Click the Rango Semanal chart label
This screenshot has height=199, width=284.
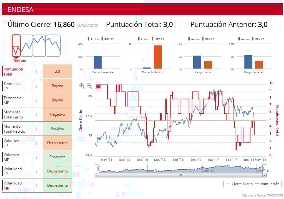click(x=254, y=72)
